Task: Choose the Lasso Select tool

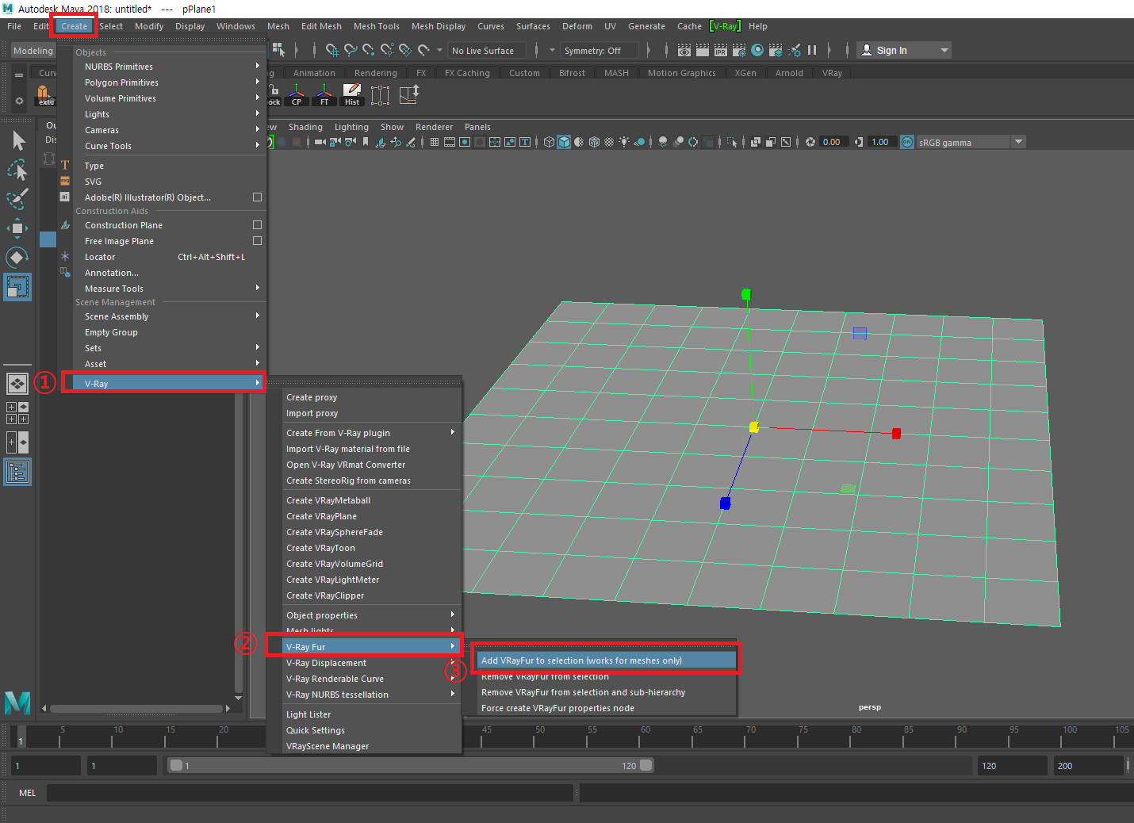Action: coord(17,170)
